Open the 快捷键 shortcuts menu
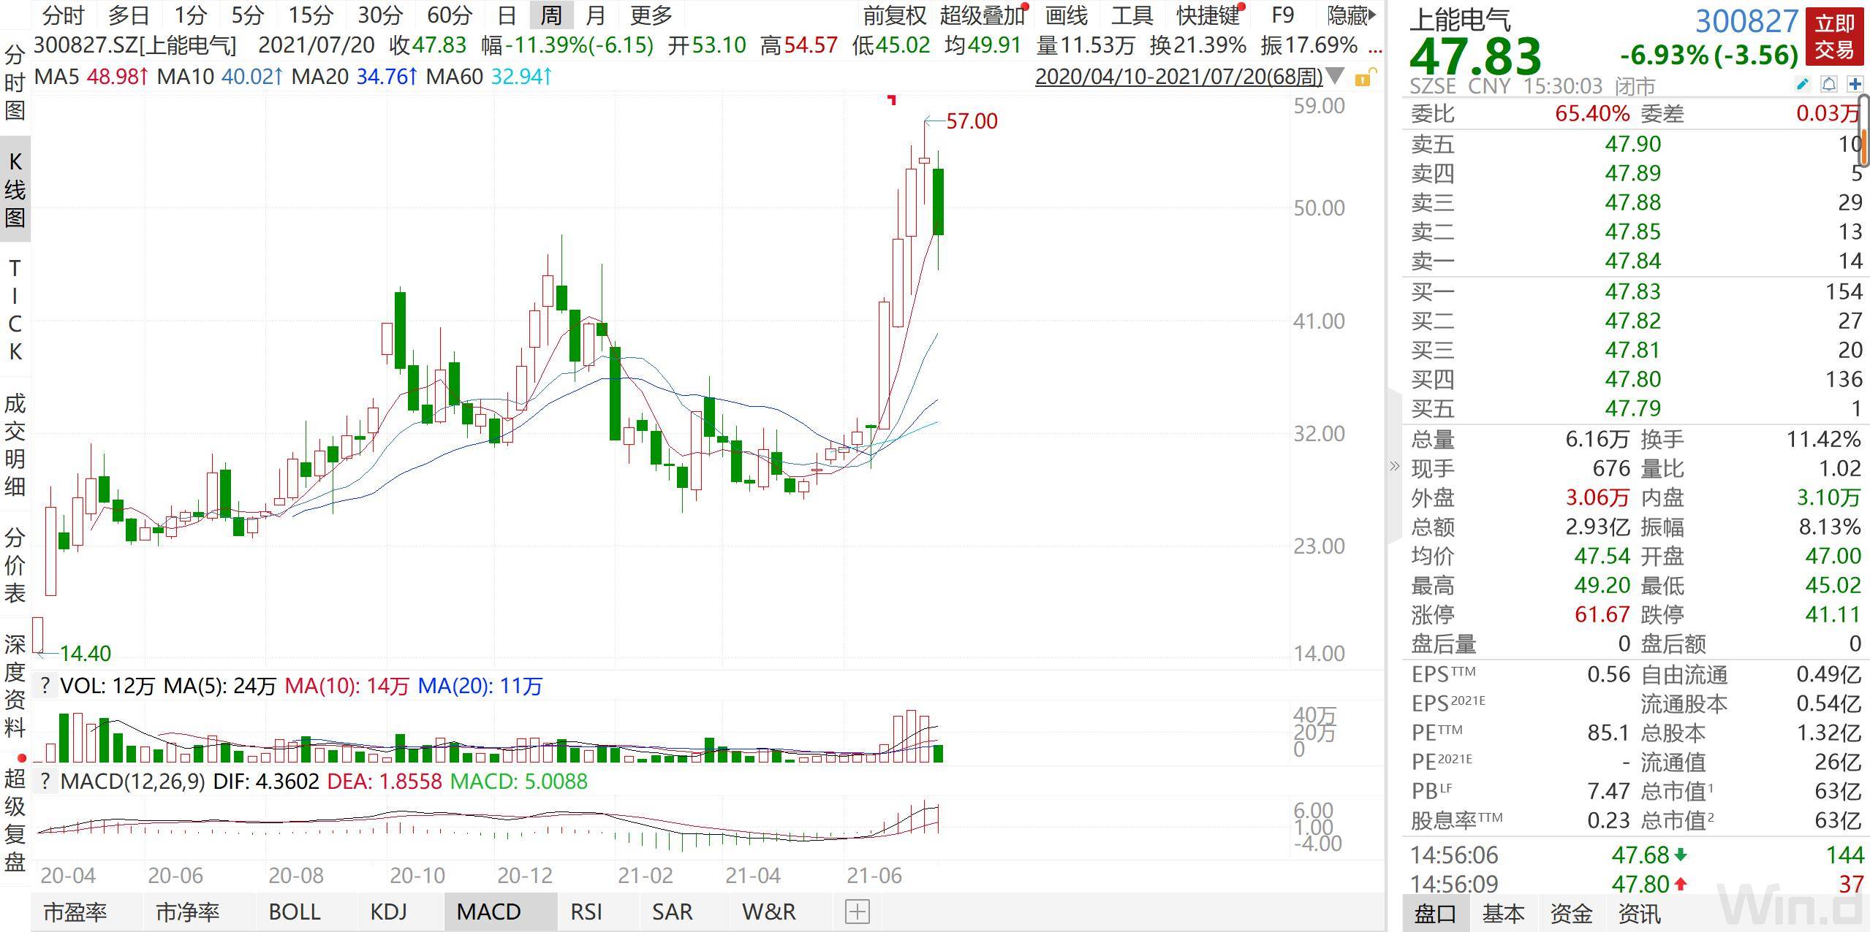1870x932 pixels. coord(1208,15)
